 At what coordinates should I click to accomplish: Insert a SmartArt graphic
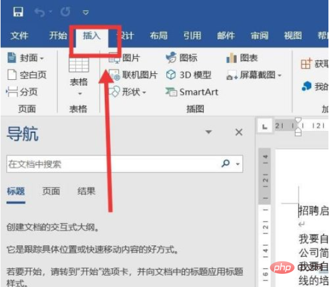coord(192,92)
